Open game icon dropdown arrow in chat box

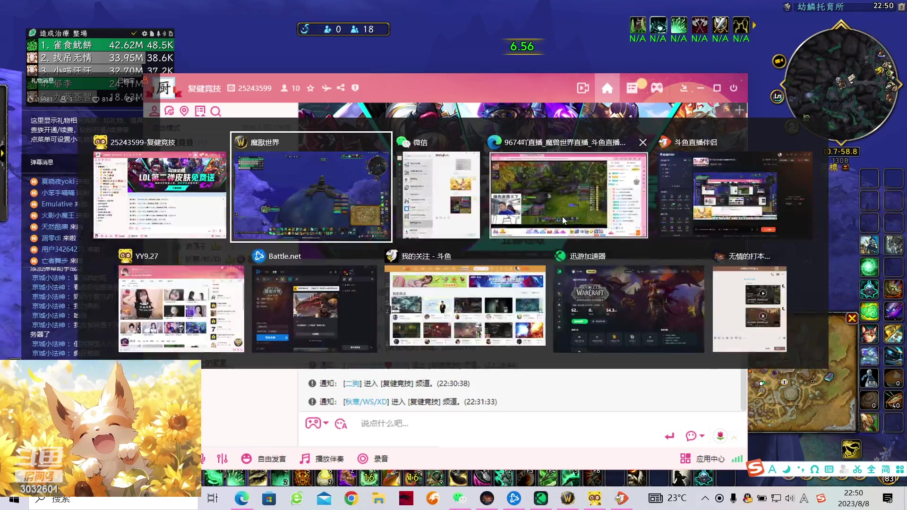[326, 423]
